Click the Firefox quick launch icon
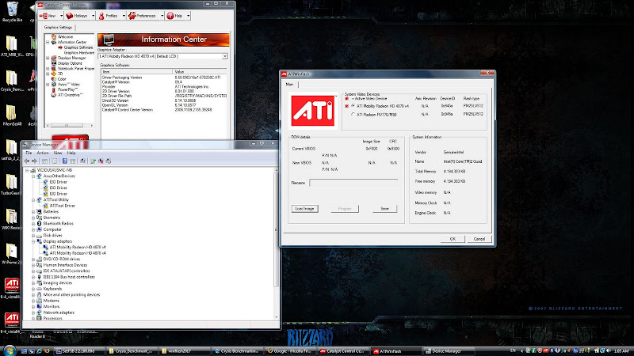The height and width of the screenshot is (356, 634). coord(47,351)
